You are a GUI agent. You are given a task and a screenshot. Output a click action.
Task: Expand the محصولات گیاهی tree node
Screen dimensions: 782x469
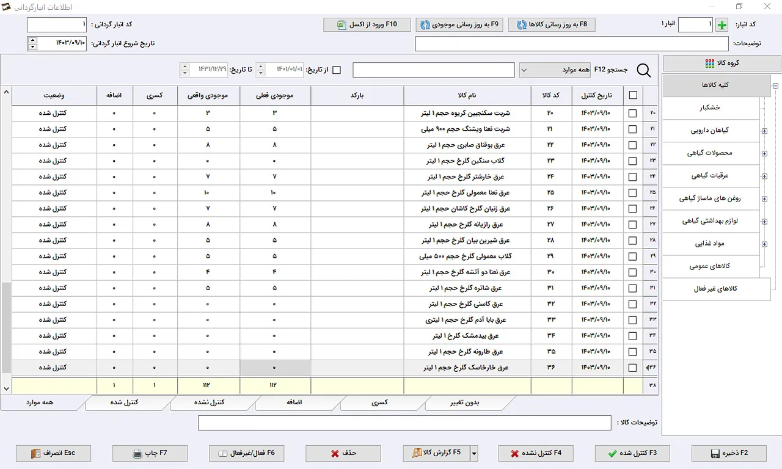tap(765, 153)
